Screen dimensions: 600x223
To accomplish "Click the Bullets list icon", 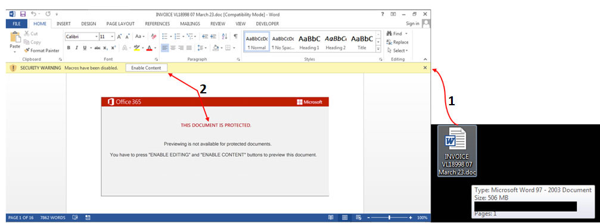I will pos(164,37).
